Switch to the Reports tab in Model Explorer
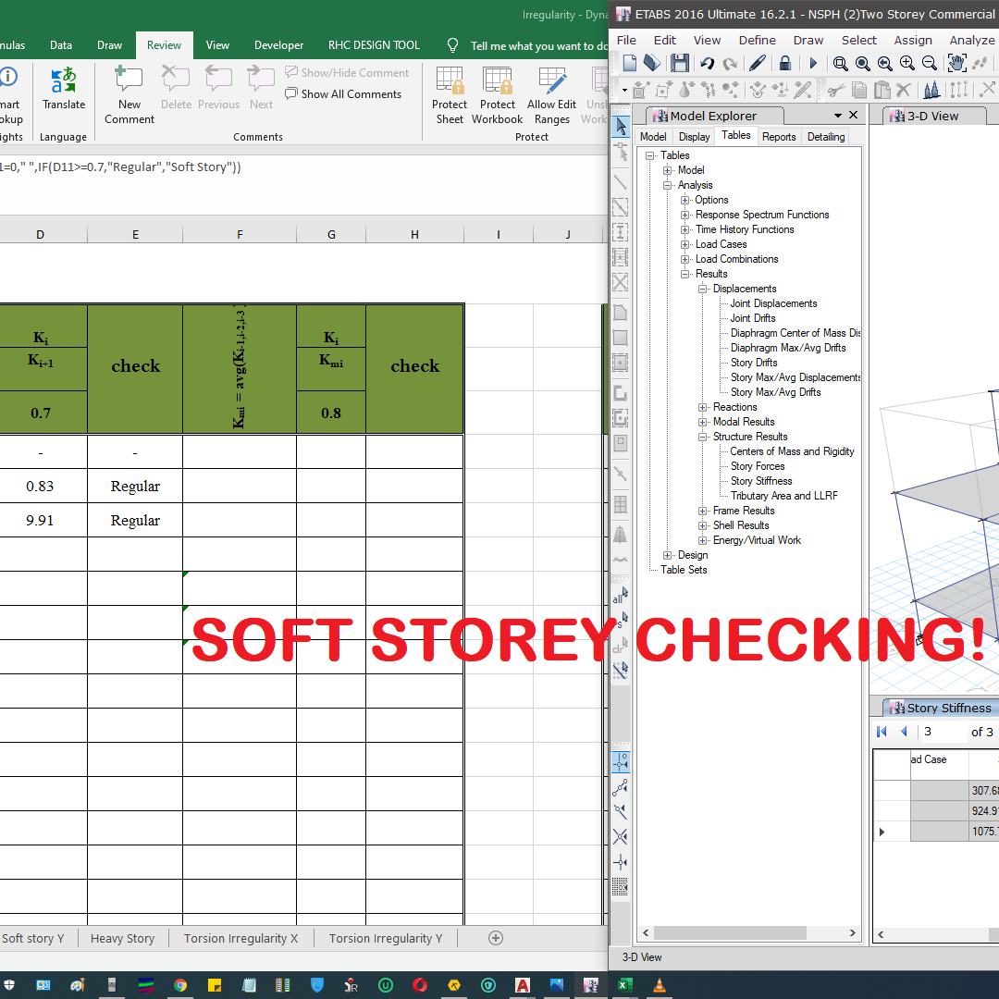 pos(779,136)
